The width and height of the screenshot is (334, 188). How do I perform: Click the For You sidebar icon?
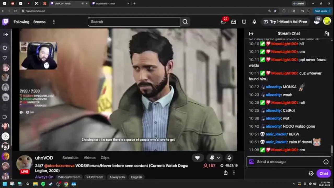click(x=5, y=48)
